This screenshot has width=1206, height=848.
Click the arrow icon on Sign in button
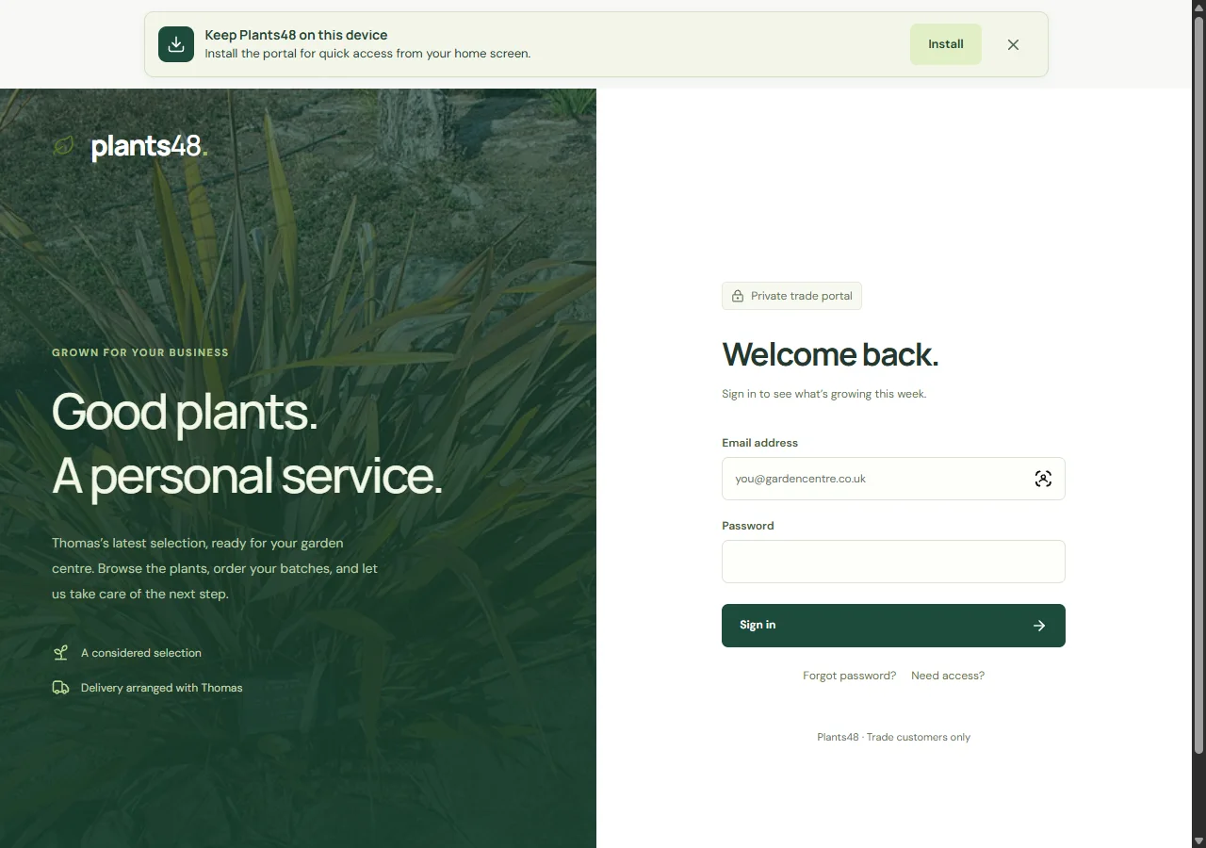1039,626
